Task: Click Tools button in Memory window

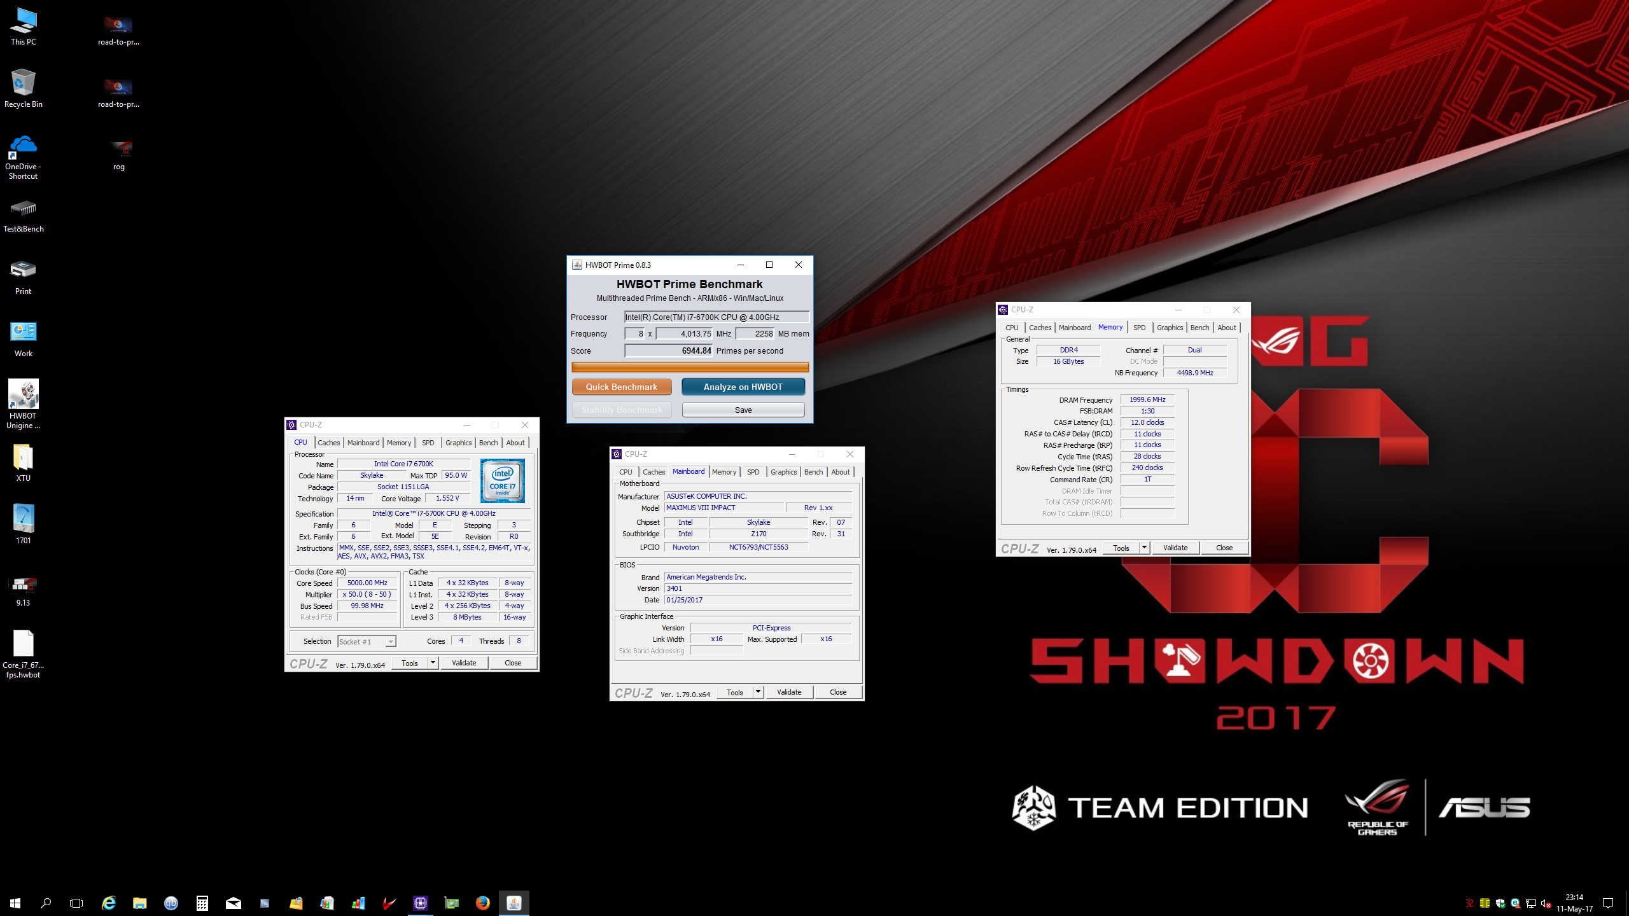Action: click(1121, 548)
